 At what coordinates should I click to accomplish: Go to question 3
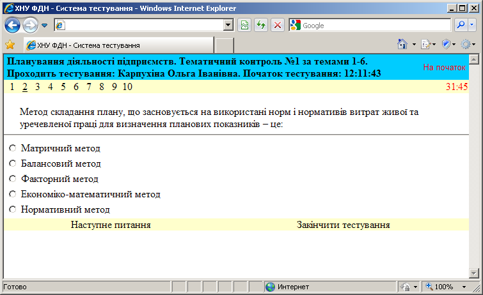coord(37,87)
